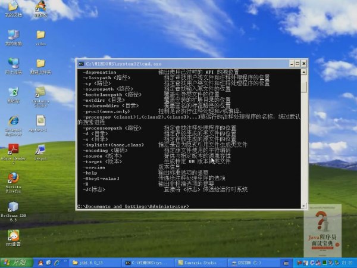Image resolution: width=357 pixels, height=268 pixels.
Task: Click the -sourcepath option line in cmd
Action: click(156, 89)
